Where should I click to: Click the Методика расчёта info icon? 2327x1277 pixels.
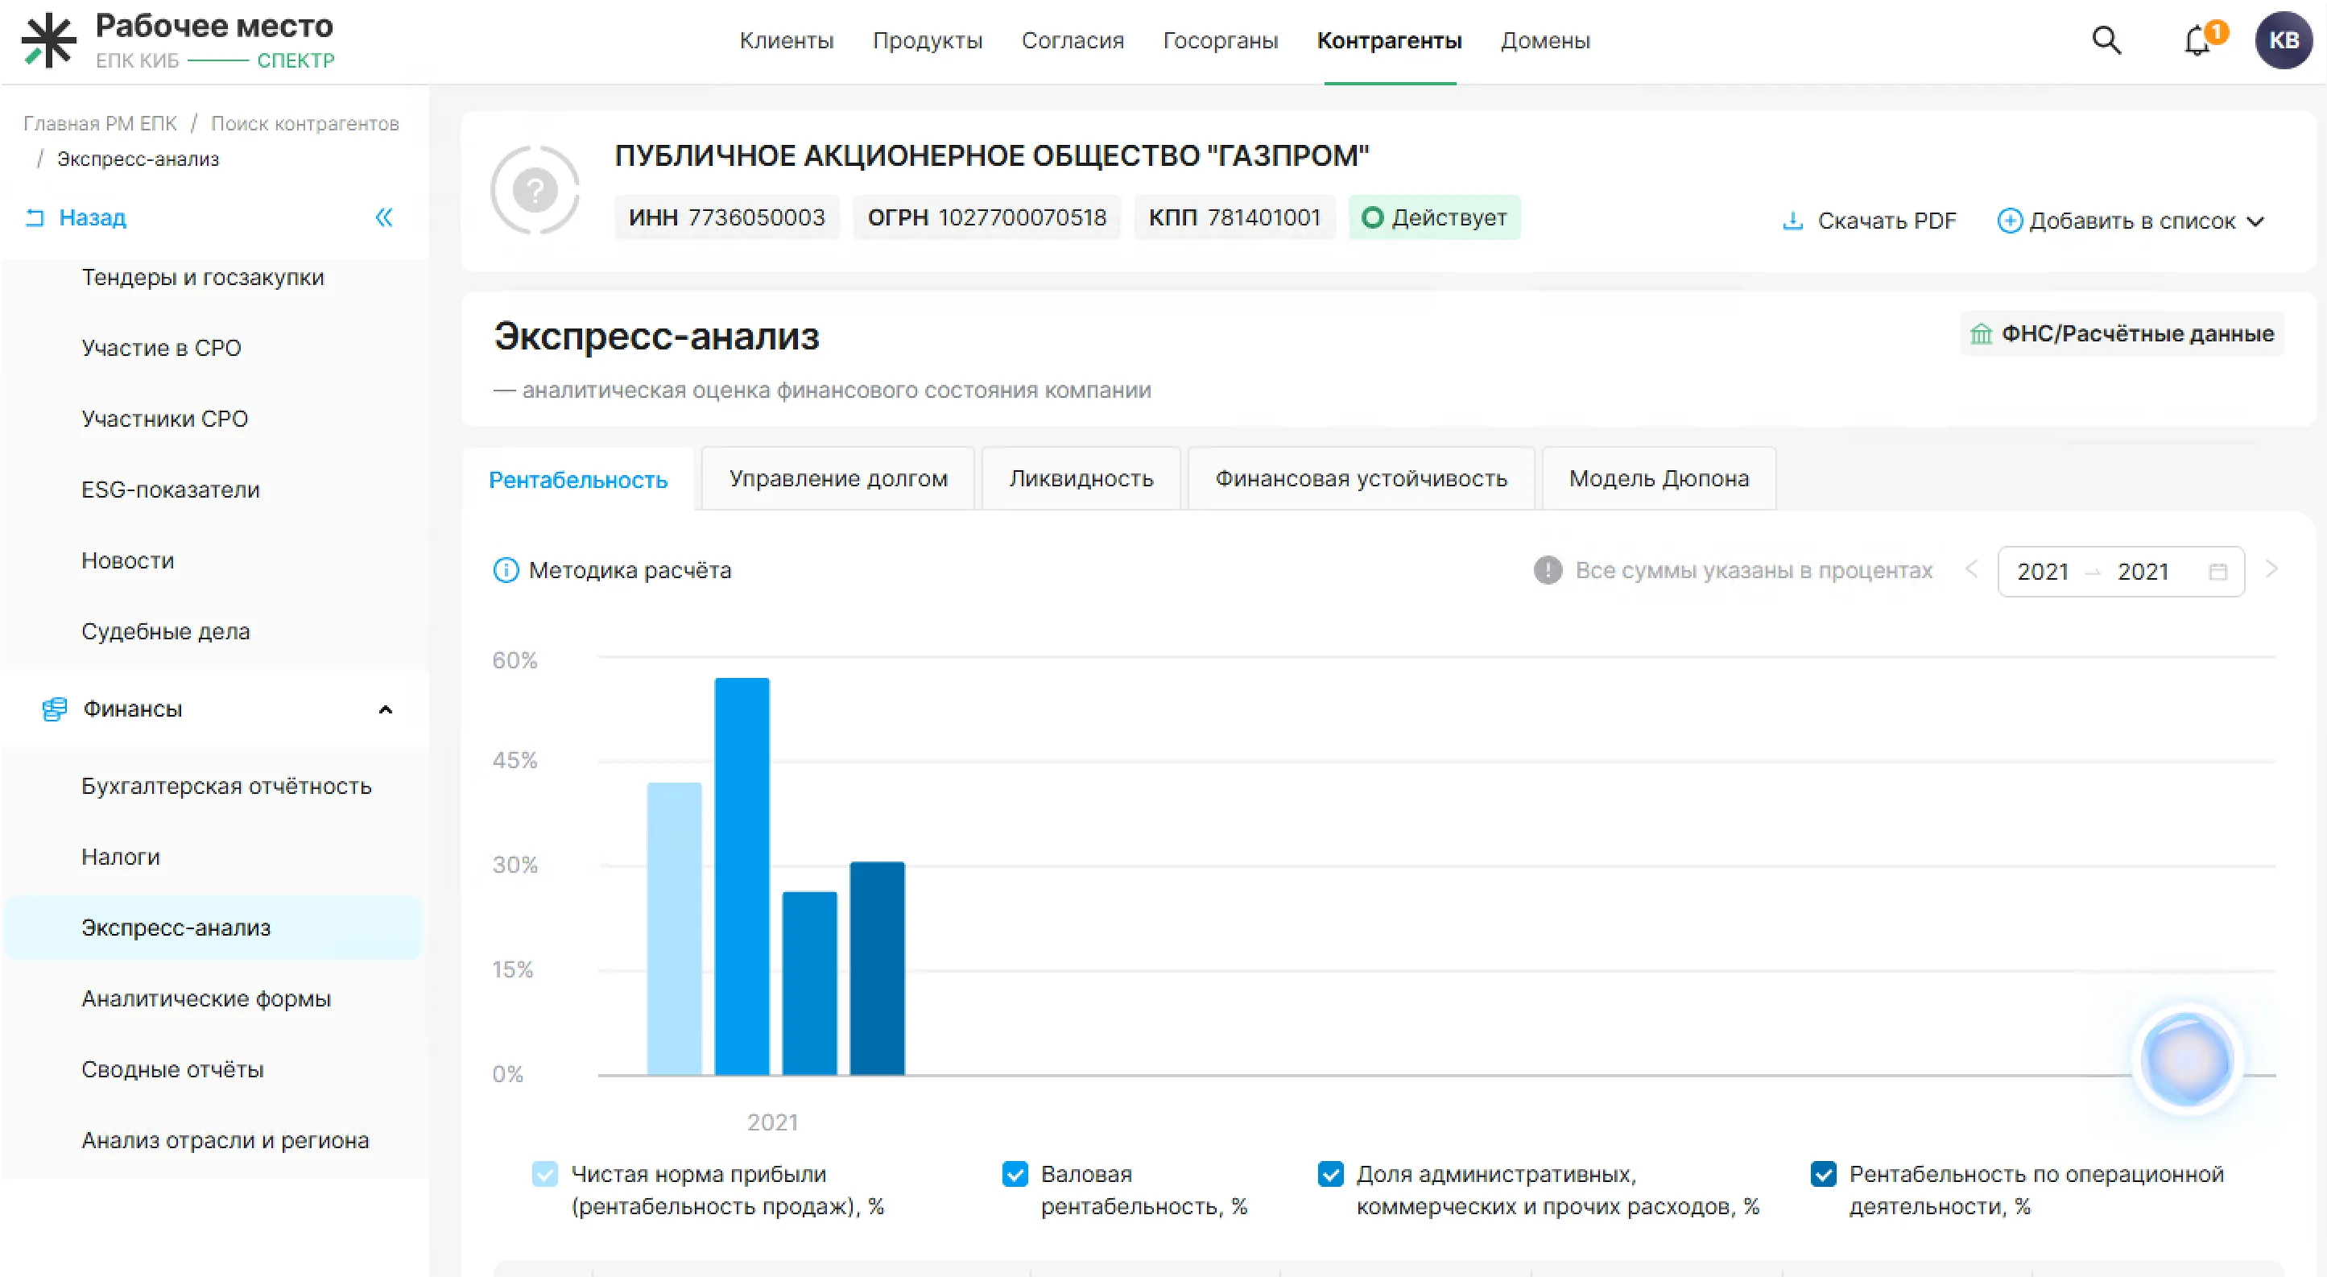506,570
